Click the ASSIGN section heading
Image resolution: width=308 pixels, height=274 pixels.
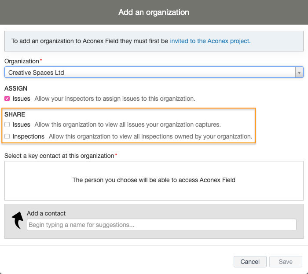16,88
